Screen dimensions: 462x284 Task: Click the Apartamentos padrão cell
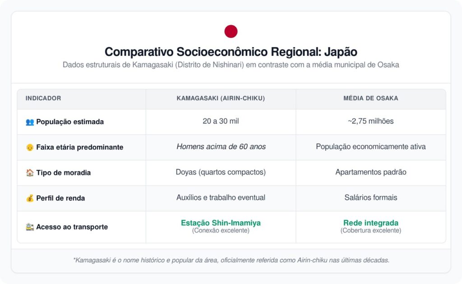pos(370,172)
